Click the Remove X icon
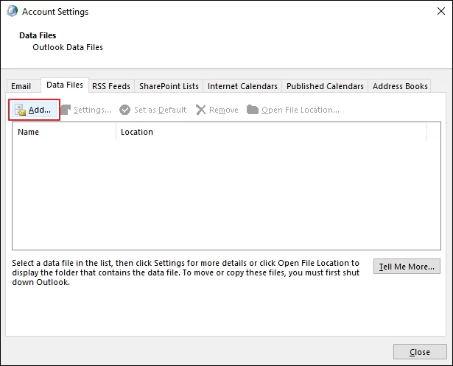Screen dimensions: 453x366 pos(200,110)
